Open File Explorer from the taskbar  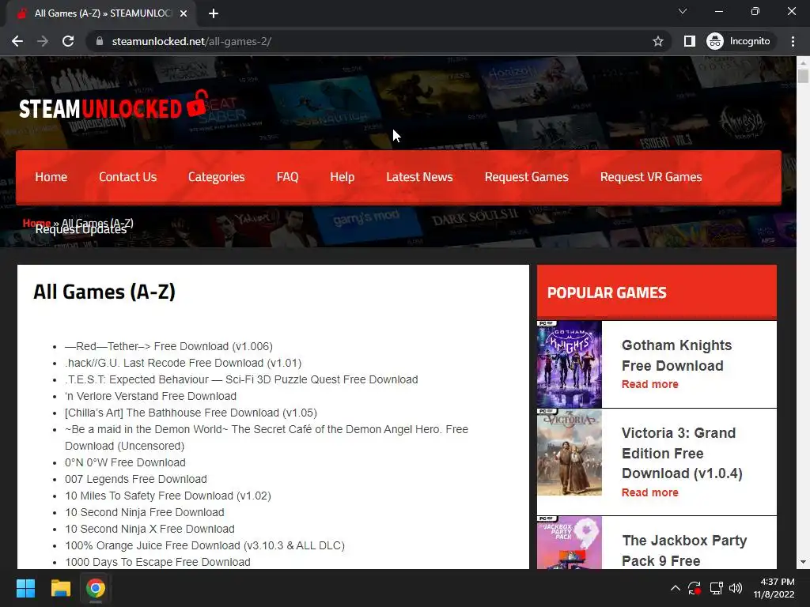[60, 588]
